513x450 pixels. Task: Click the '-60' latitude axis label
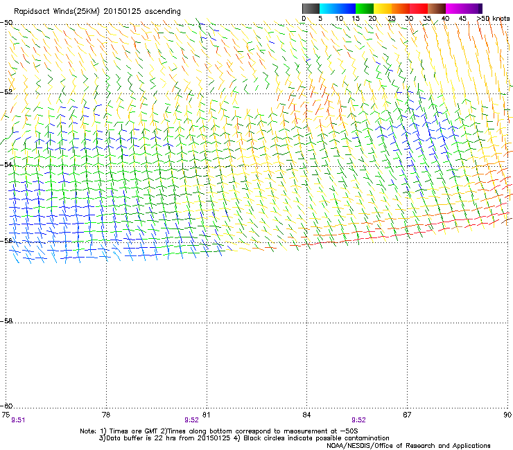(6, 406)
